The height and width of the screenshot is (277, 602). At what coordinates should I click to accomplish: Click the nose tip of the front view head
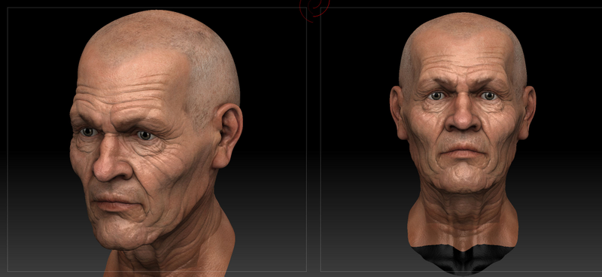point(464,122)
